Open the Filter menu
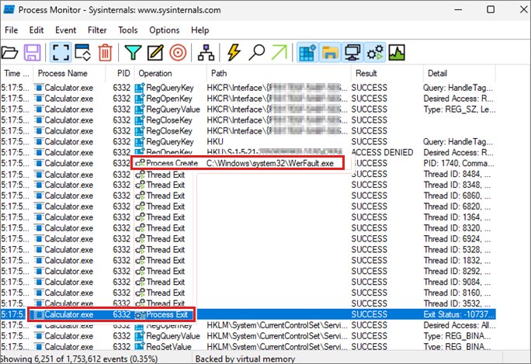Image resolution: width=531 pixels, height=364 pixels. click(97, 30)
